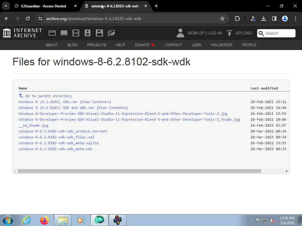Viewport: 302px width, 226px height.
Task: Show hidden system tray icons arrow
Action: click(x=251, y=220)
